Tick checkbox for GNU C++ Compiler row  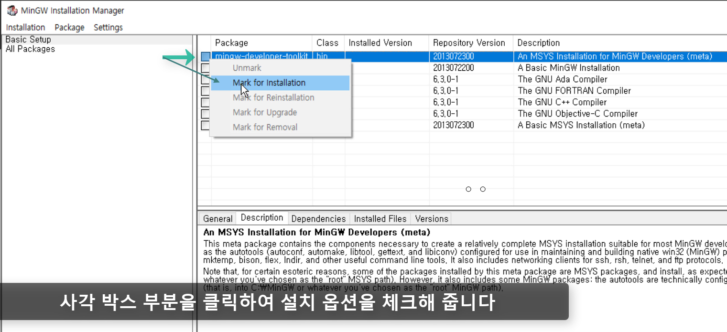coord(205,102)
